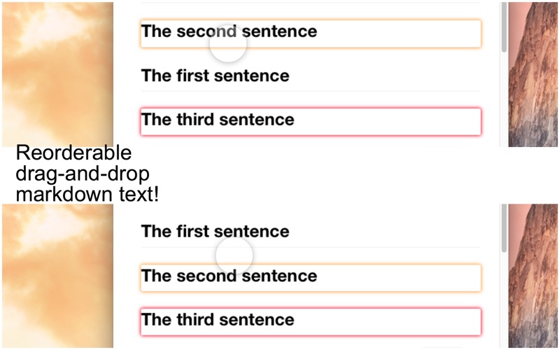The height and width of the screenshot is (350, 560).
Task: Click the rocky cliff image in the lower screenshot
Action: tap(533, 276)
